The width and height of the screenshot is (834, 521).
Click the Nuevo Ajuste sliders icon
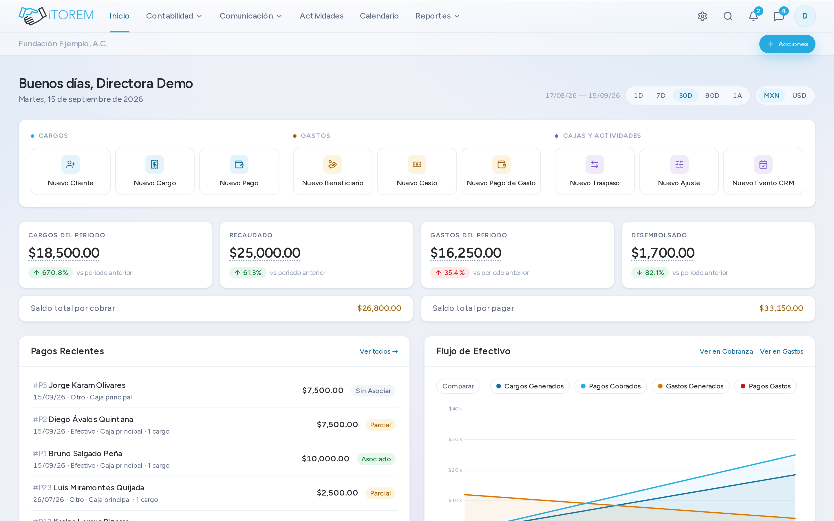pyautogui.click(x=679, y=164)
